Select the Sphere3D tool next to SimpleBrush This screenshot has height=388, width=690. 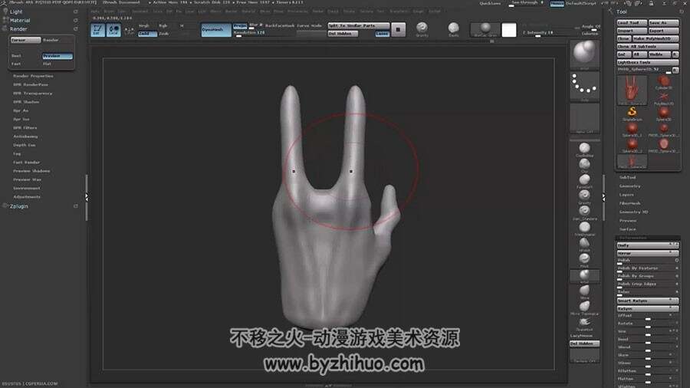click(664, 113)
